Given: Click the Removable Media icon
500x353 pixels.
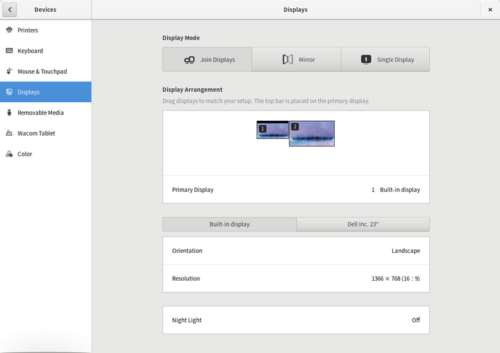Looking at the screenshot, I should (x=9, y=113).
